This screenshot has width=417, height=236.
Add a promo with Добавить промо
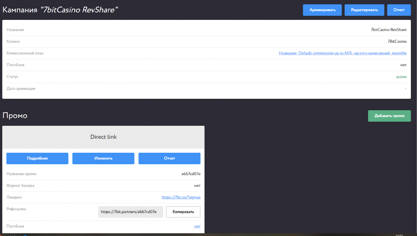click(389, 116)
